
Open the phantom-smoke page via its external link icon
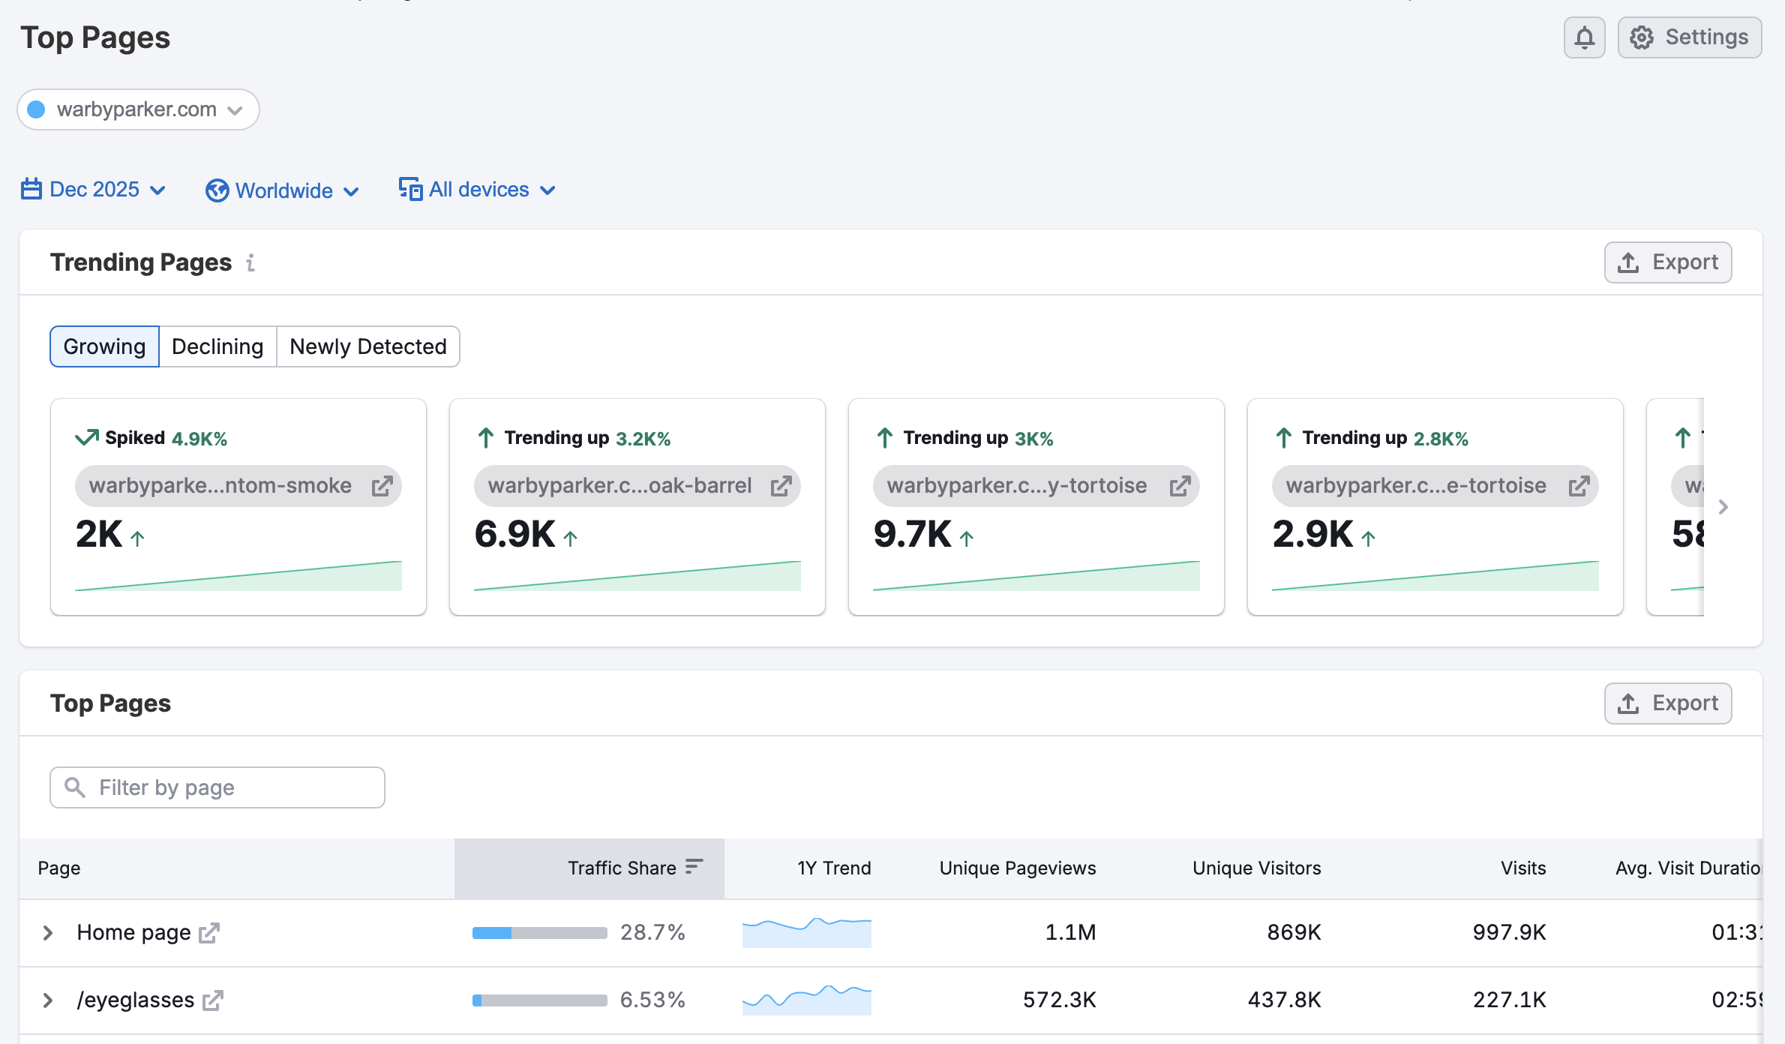click(382, 485)
